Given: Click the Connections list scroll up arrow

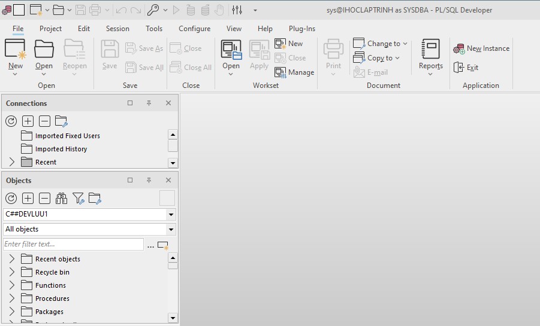Looking at the screenshot, I should coord(173,135).
